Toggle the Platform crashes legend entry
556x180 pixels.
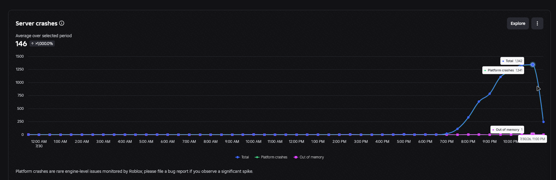click(x=271, y=157)
